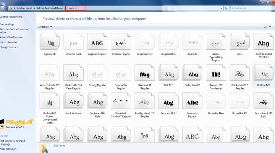
Task: Select the Berlin Sans FB font icon
Action: 192,73
